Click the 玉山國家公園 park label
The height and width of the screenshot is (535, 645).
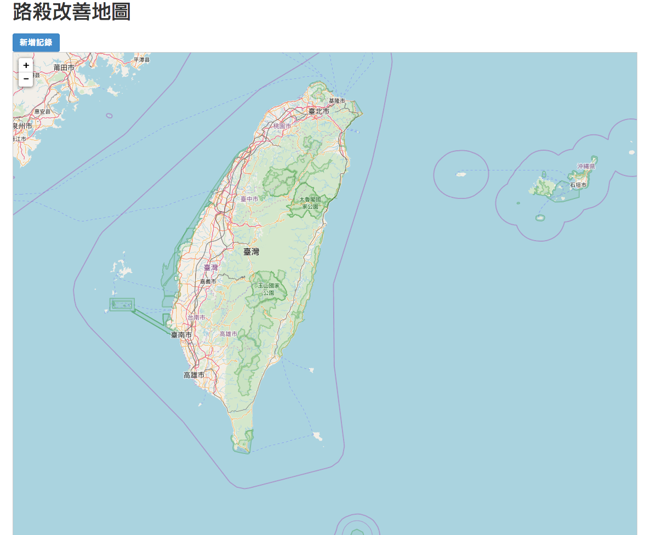pyautogui.click(x=269, y=289)
